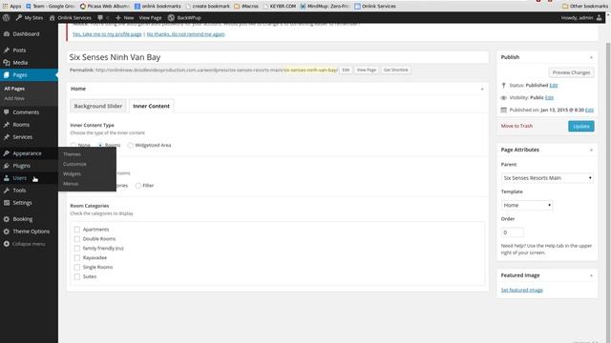The height and width of the screenshot is (343, 611).
Task: Click the Posts pin icon
Action: 7,50
